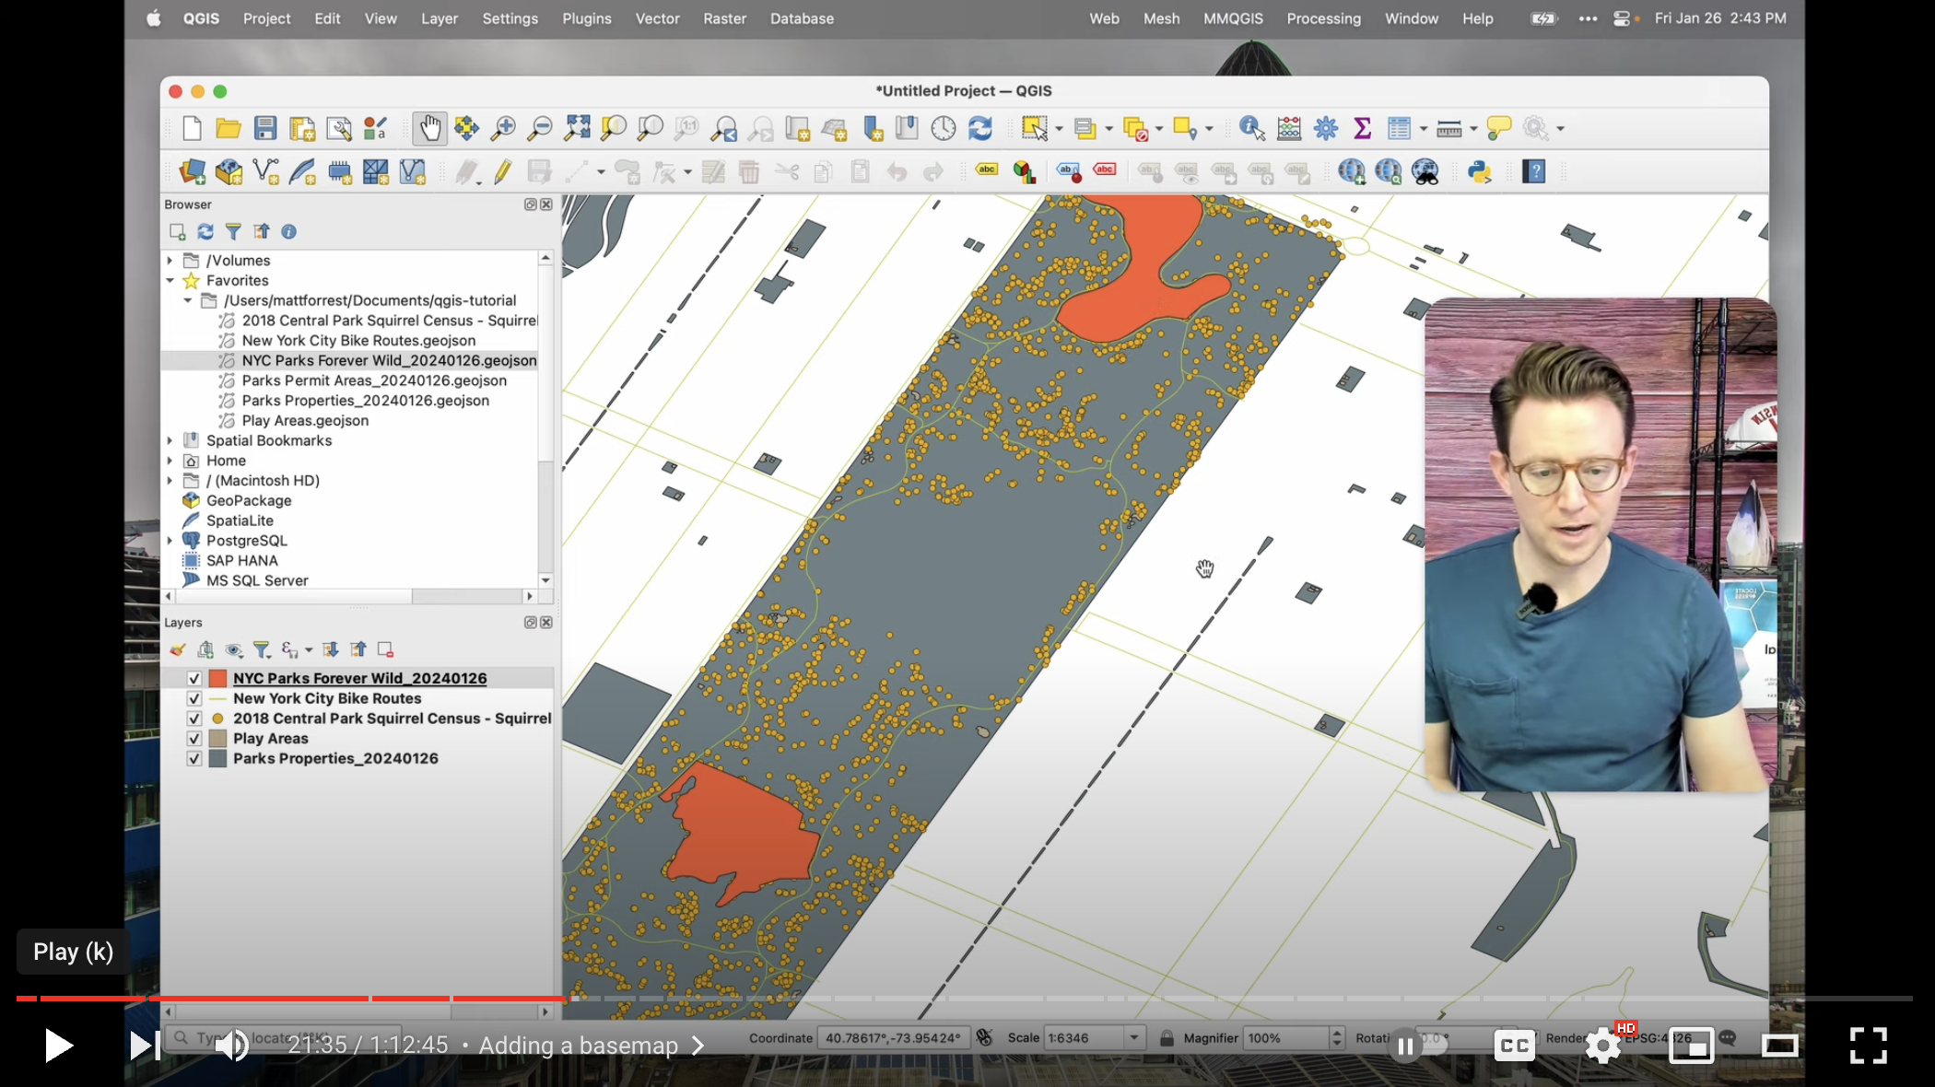Screen dimensions: 1935x1087
Task: Click the Zoom Out magnifier tool
Action: pos(540,128)
